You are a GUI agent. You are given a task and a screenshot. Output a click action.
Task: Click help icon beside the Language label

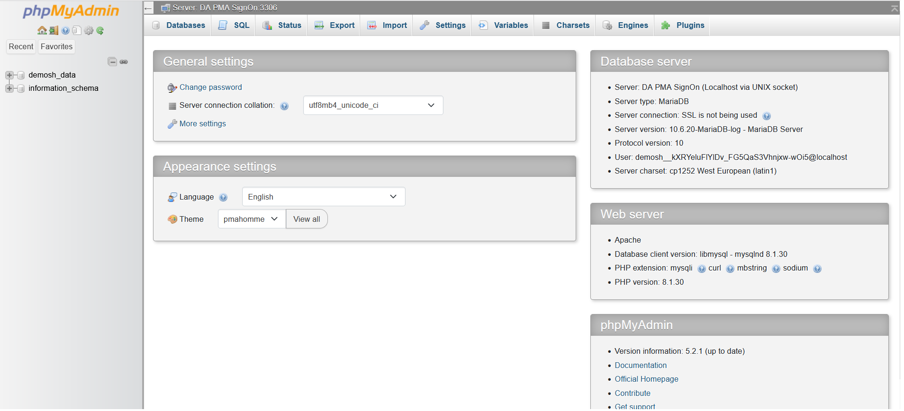[224, 197]
